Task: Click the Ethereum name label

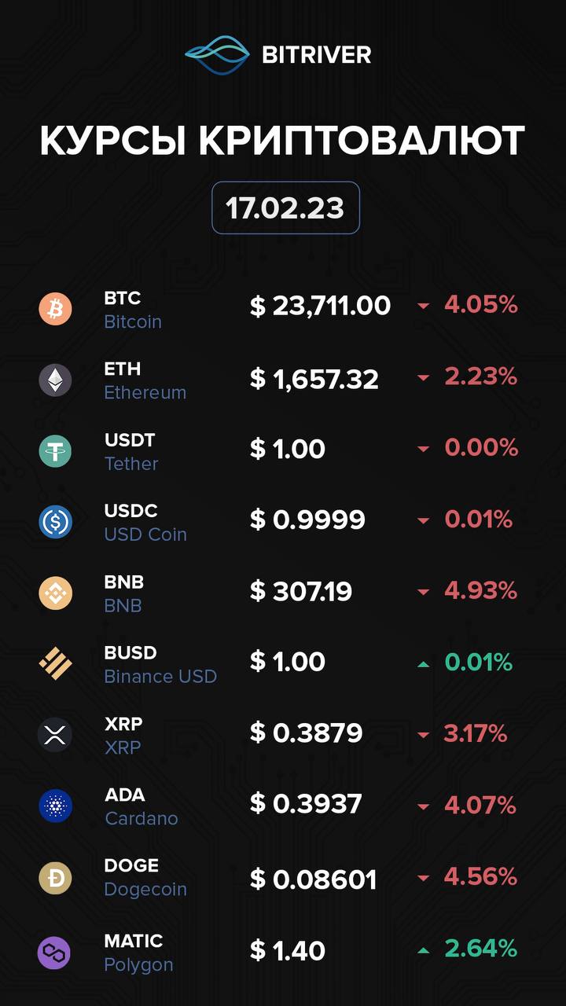Action: click(x=145, y=392)
